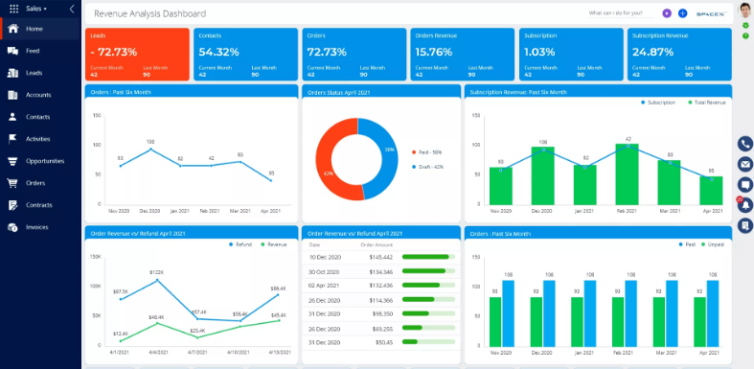Open the user profile avatar
Screen dimensions: 754x369
click(744, 11)
